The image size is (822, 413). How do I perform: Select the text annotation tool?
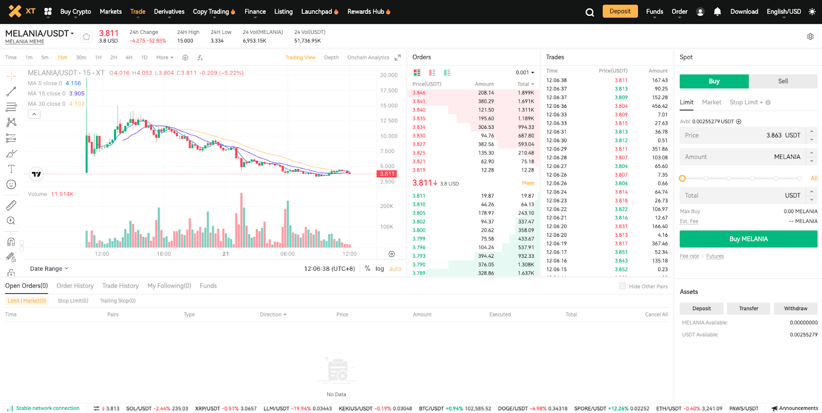pos(11,169)
